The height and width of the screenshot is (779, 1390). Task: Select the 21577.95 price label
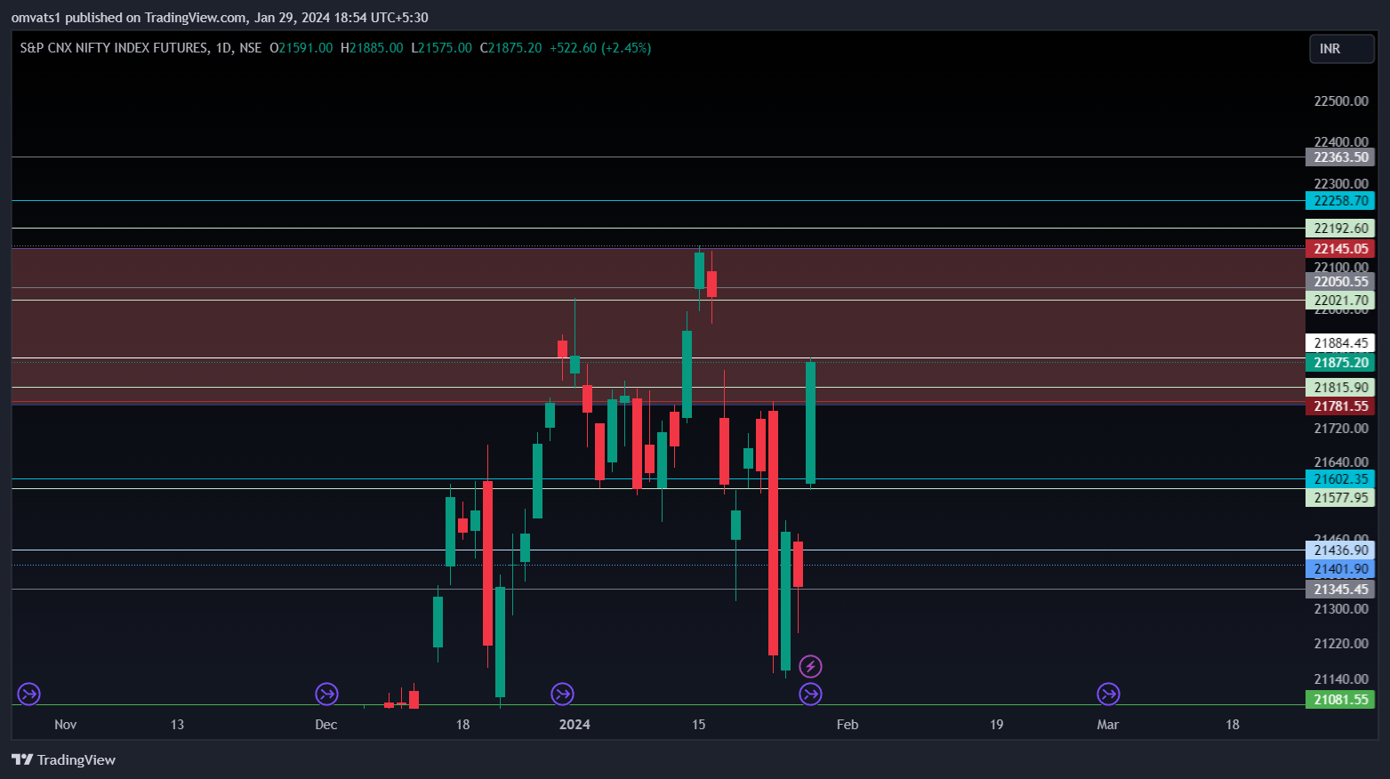[1340, 498]
